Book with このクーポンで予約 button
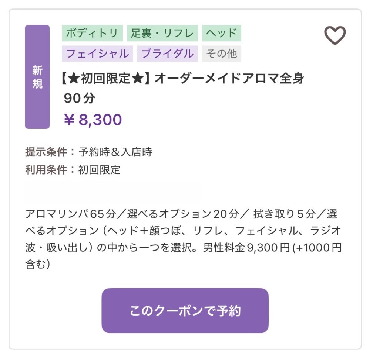Screen dimensions: 373x355 185,311
